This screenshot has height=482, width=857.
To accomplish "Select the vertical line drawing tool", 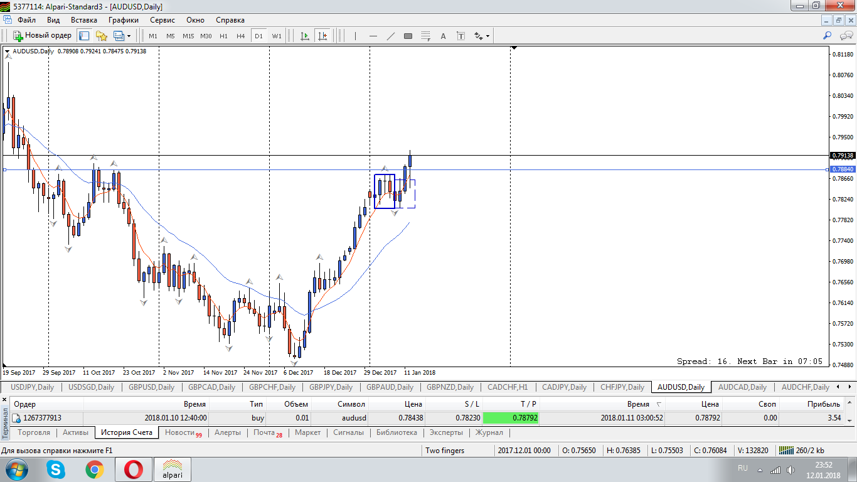I will pos(355,36).
